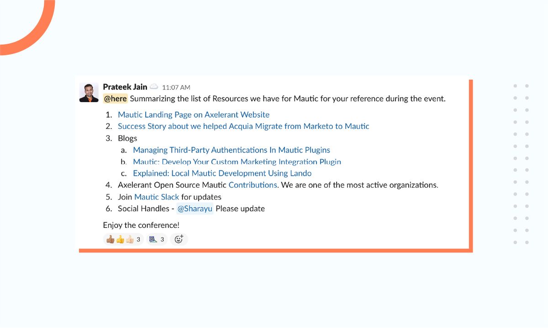Click the @here mention

[x=115, y=98]
